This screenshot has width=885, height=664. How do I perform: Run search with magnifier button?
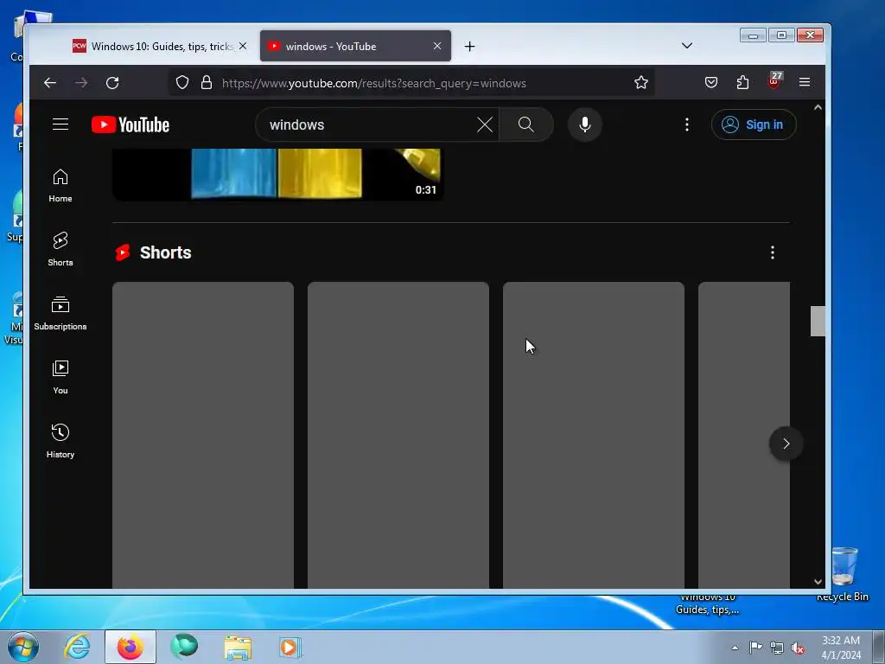point(526,124)
